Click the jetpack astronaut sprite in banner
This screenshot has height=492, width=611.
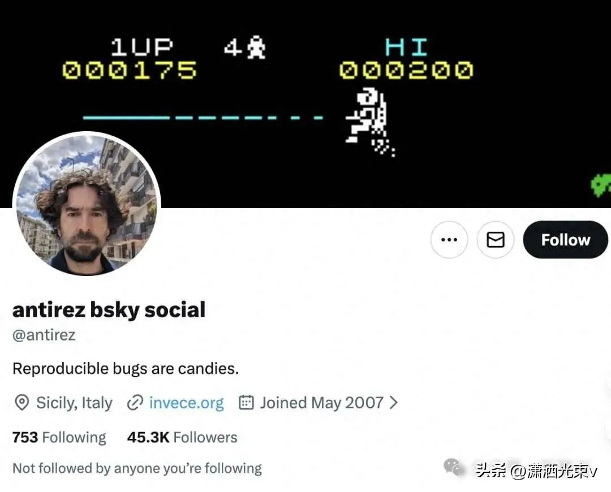coord(370,121)
